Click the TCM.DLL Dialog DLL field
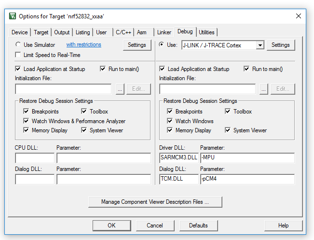Image resolution: width=314 pixels, height=240 pixels. pyautogui.click(x=179, y=179)
